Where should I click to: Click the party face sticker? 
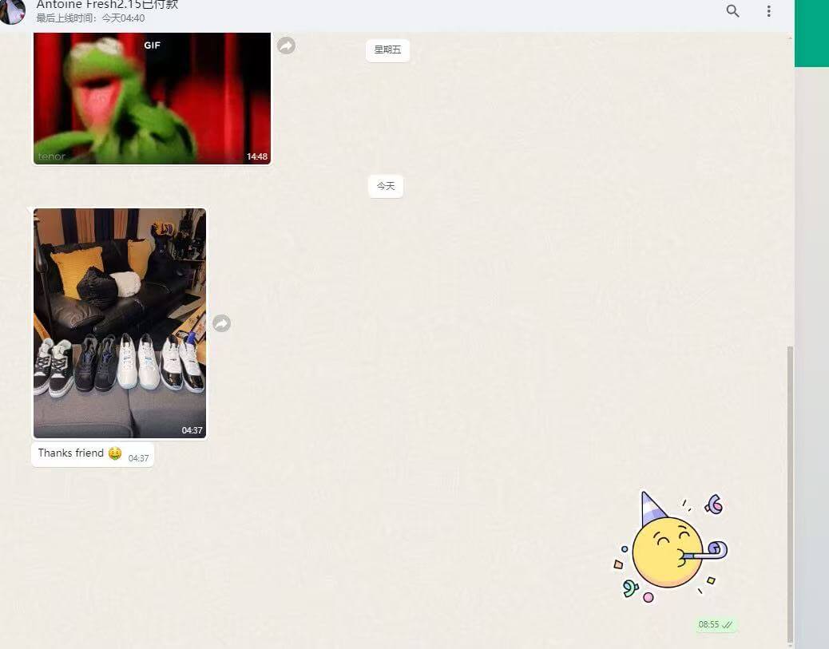[x=670, y=547]
